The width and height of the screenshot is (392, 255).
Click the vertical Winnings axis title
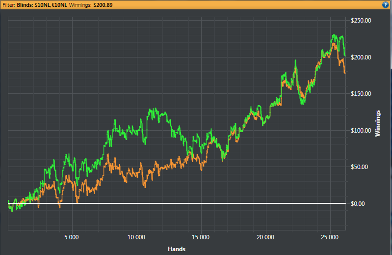pyautogui.click(x=377, y=123)
